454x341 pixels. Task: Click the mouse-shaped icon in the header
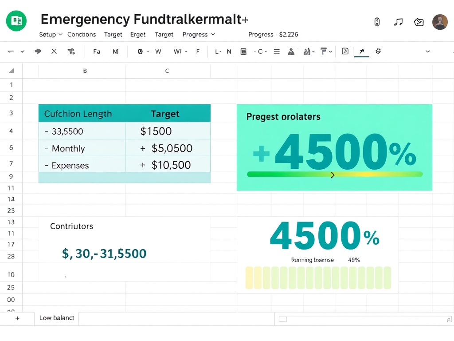pyautogui.click(x=377, y=22)
